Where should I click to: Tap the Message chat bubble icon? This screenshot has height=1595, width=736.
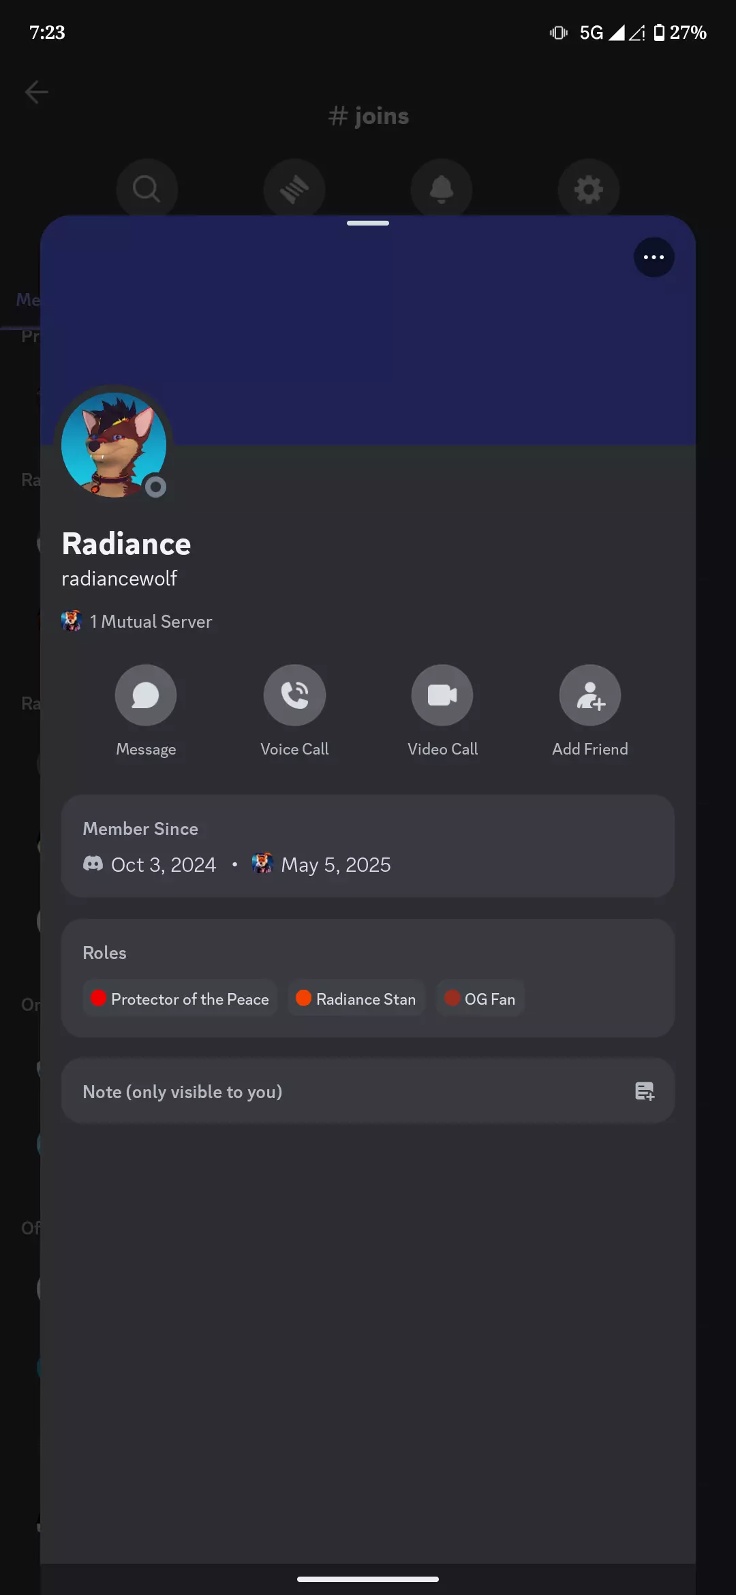pos(146,695)
